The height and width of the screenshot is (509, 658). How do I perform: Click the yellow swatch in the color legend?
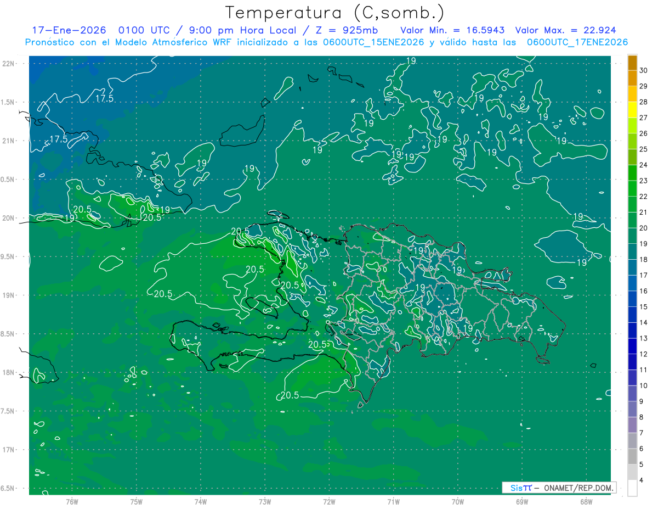(632, 110)
